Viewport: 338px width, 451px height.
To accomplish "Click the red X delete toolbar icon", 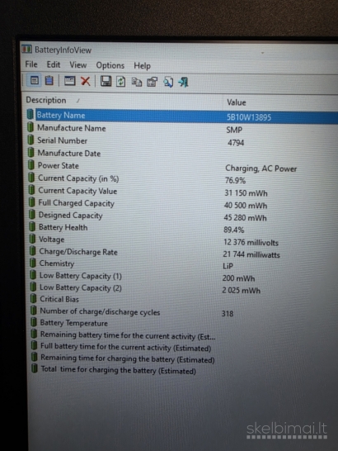I will click(85, 82).
